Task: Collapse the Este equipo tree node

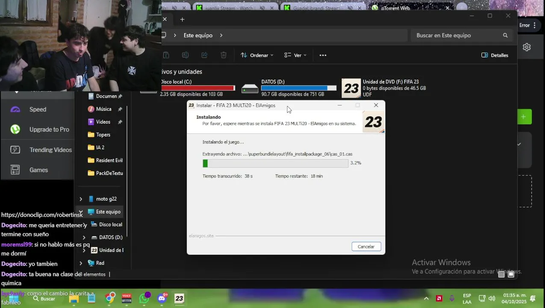Action: pos(81,212)
